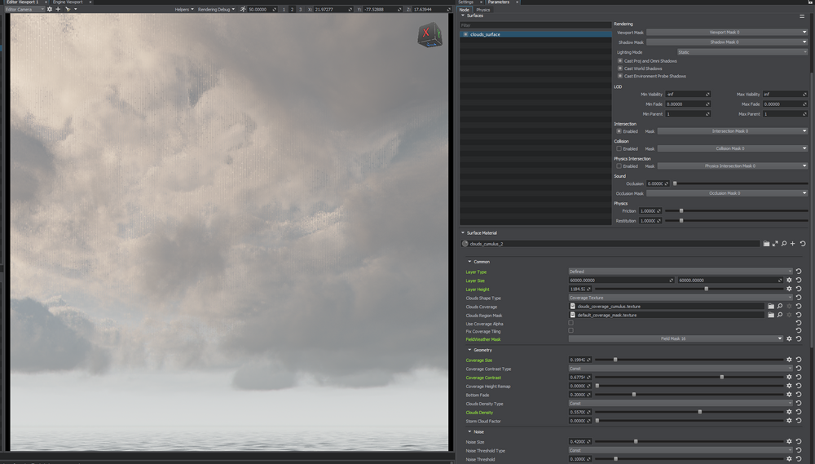Enable Physics Intersection checkbox
815x464 pixels.
pos(619,166)
